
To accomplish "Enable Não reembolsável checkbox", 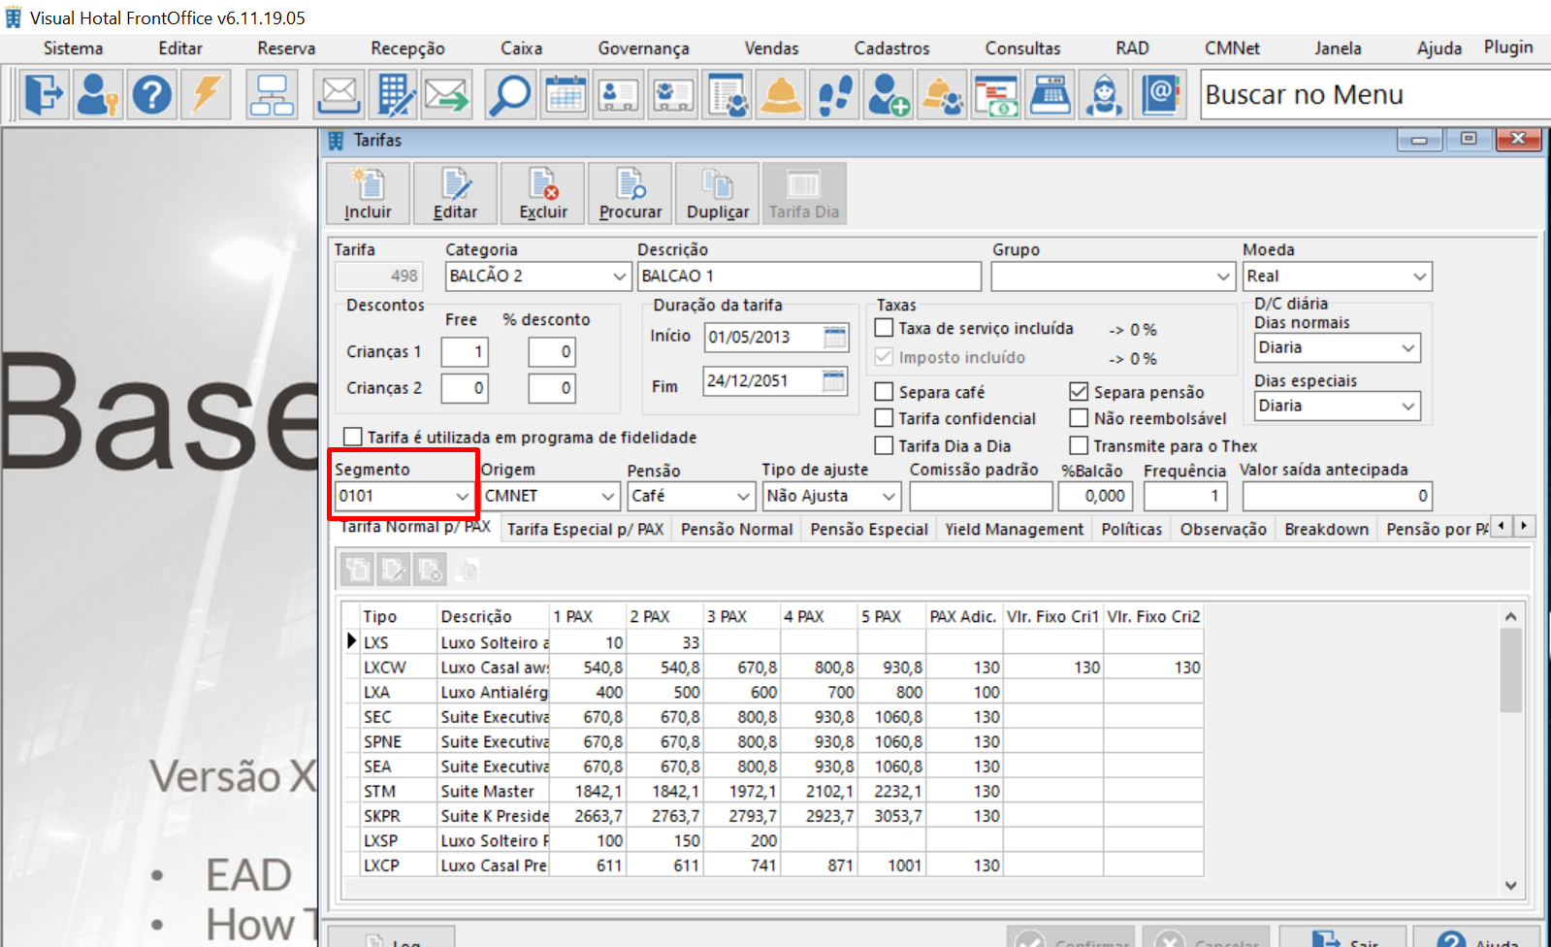I will point(1079,418).
